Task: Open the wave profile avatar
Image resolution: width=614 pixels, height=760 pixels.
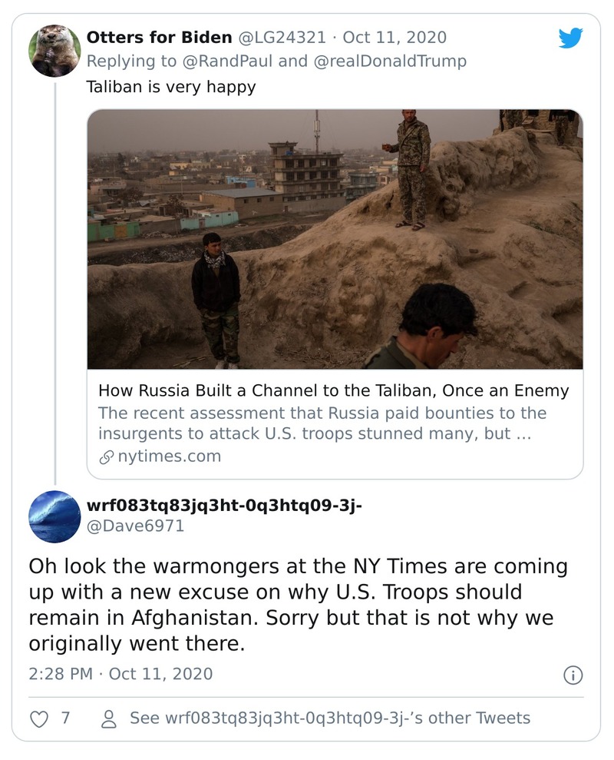Action: tap(55, 516)
